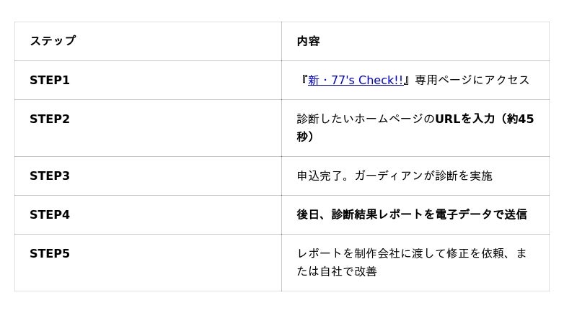The width and height of the screenshot is (577, 313).
Task: Select the STEP5 label cell
Action: click(x=50, y=253)
